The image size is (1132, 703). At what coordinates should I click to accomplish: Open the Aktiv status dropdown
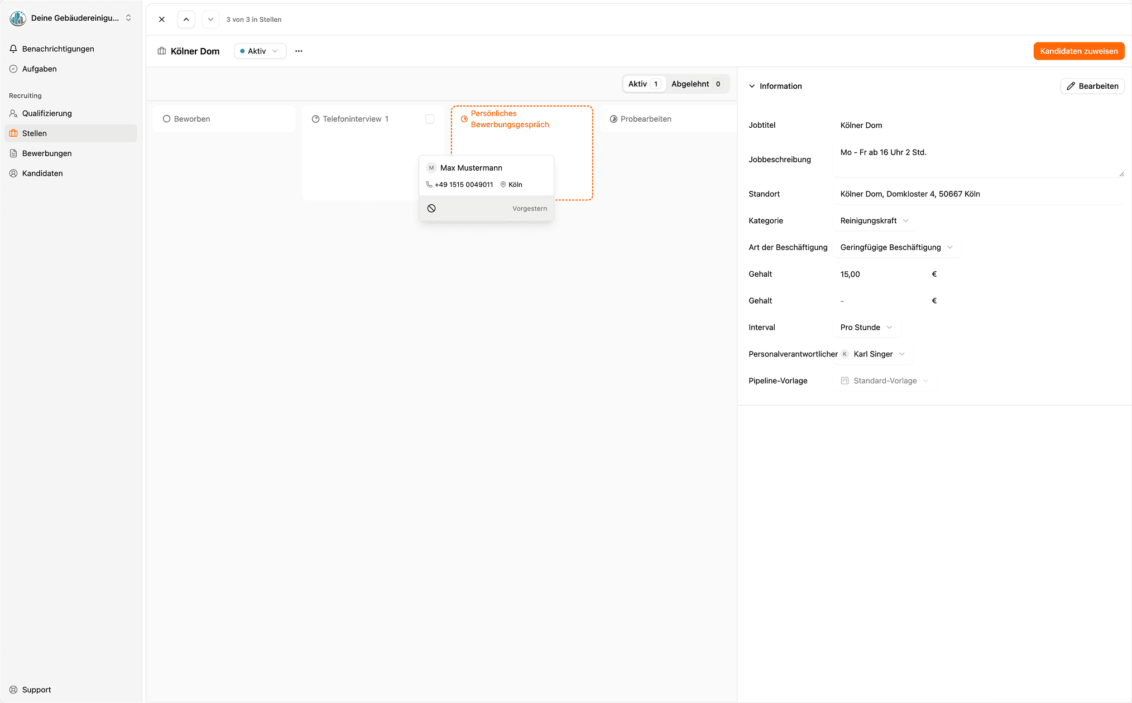coord(260,51)
